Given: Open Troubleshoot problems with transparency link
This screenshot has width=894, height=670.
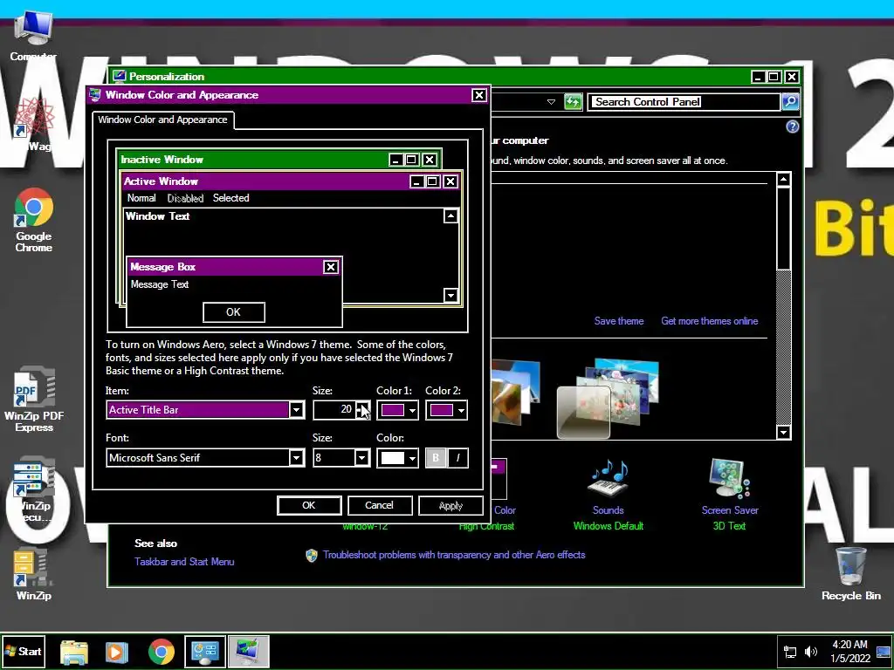Looking at the screenshot, I should [454, 555].
